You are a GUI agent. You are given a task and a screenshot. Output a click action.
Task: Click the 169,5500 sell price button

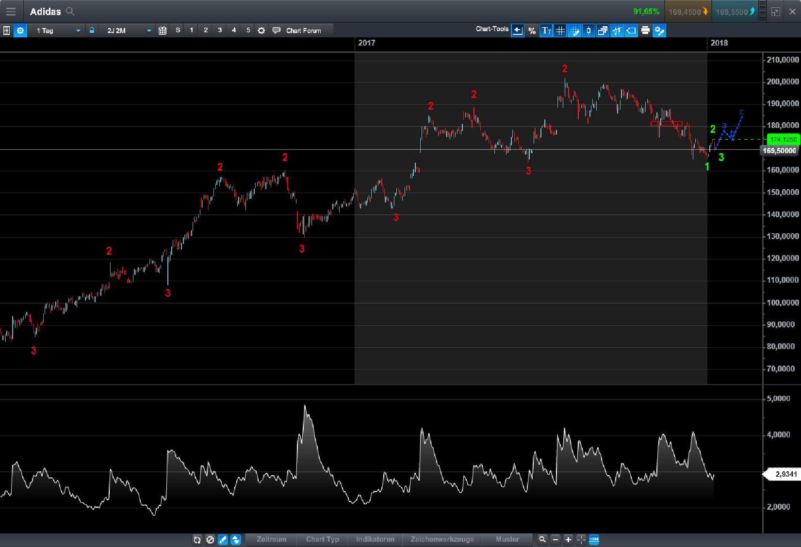[x=734, y=11]
